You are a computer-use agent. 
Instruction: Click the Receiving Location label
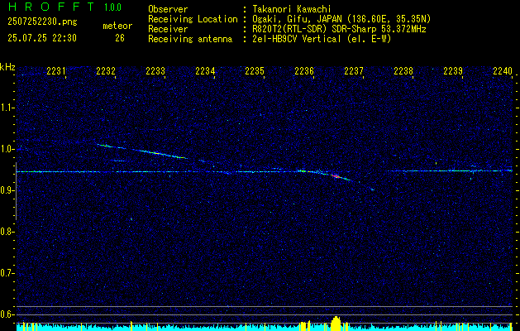[x=193, y=19]
